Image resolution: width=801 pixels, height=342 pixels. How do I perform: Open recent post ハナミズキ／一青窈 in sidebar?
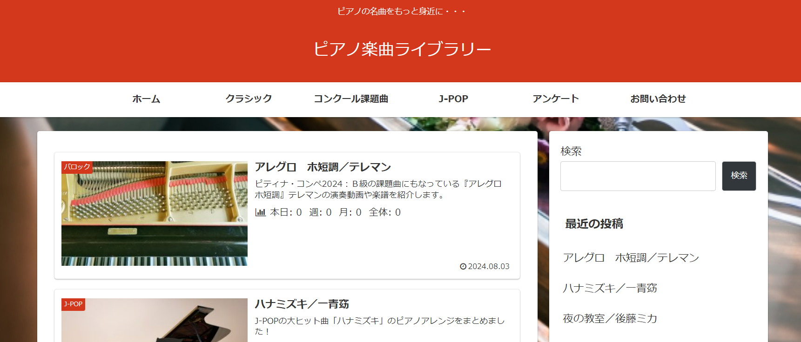[610, 288]
